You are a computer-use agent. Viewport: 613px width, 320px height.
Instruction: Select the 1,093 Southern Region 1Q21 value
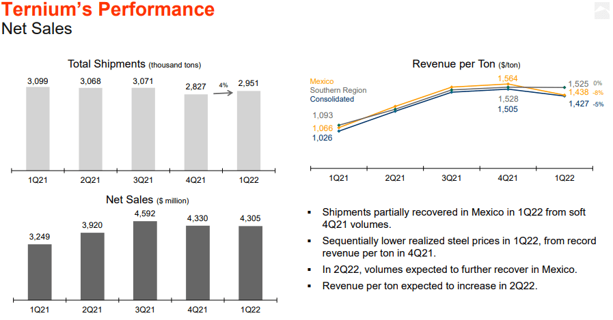click(323, 115)
